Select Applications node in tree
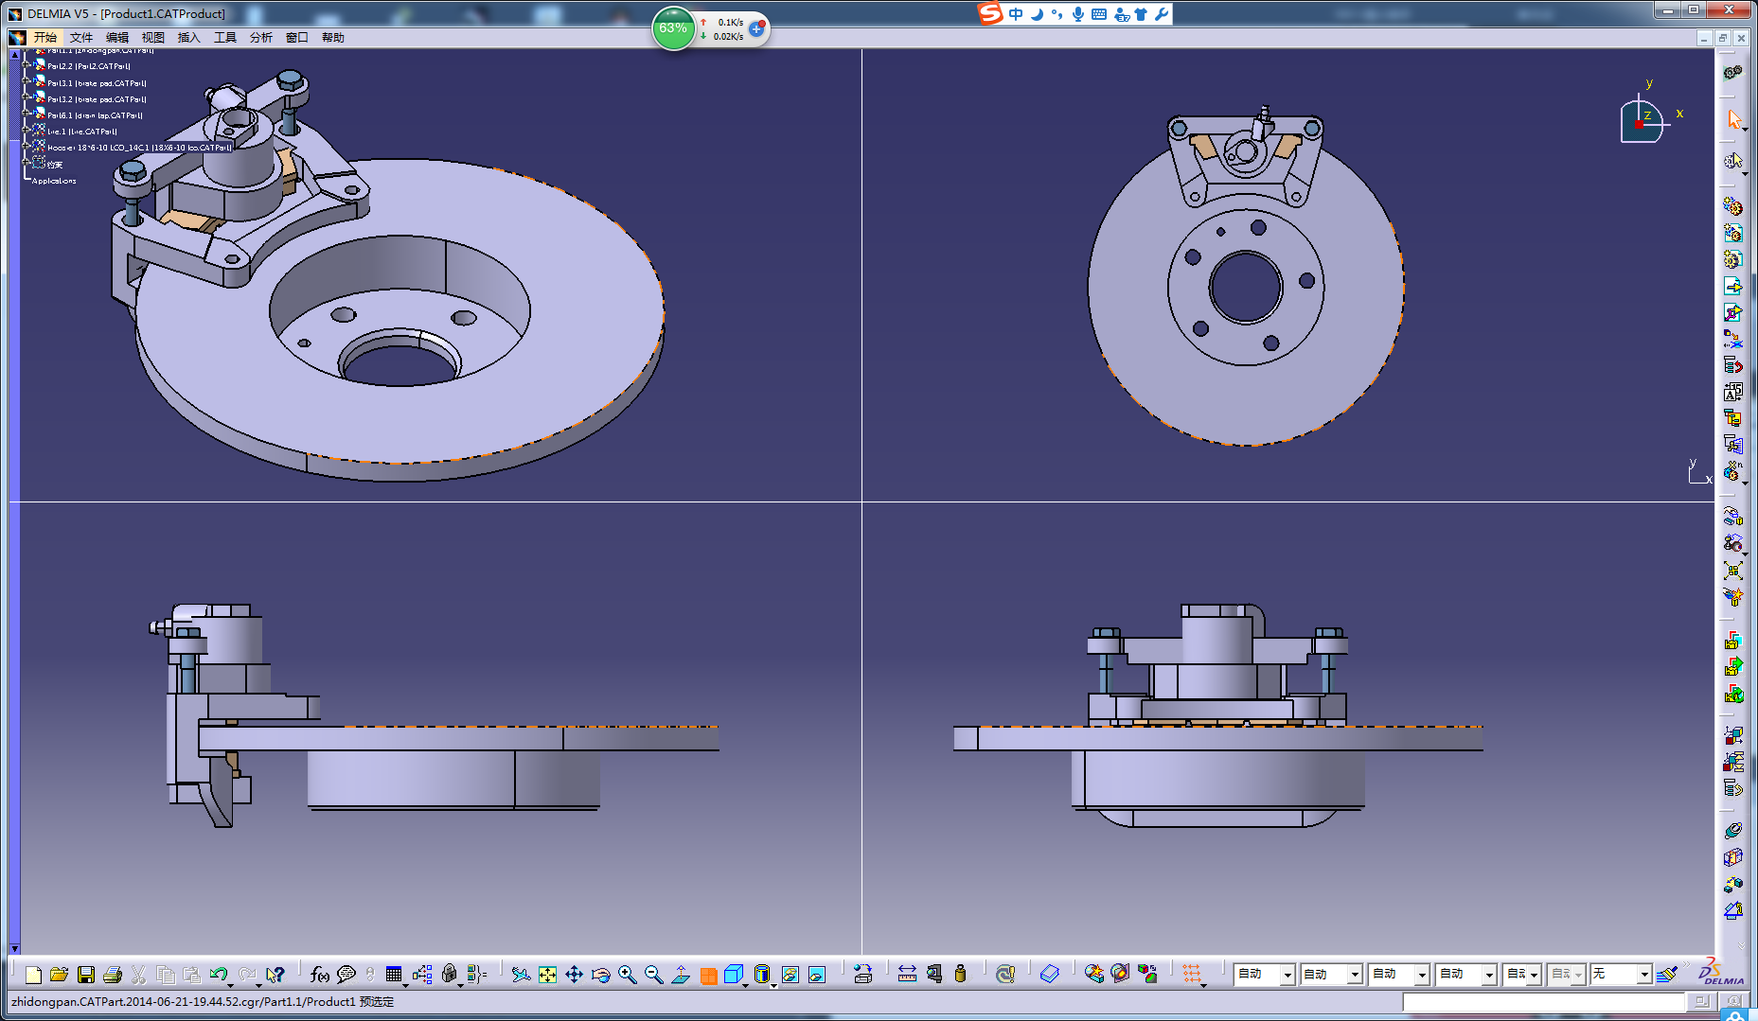Screen dimensions: 1758x1021 point(54,181)
